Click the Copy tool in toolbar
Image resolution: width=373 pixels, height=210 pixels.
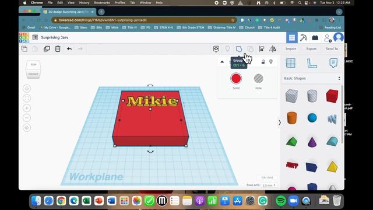point(24,49)
